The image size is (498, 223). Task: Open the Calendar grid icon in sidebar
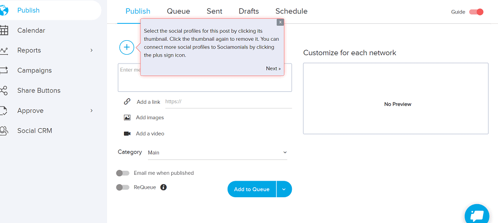coord(4,30)
